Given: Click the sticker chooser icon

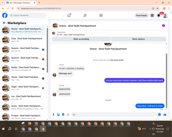Looking at the screenshot, I should click(63, 114).
